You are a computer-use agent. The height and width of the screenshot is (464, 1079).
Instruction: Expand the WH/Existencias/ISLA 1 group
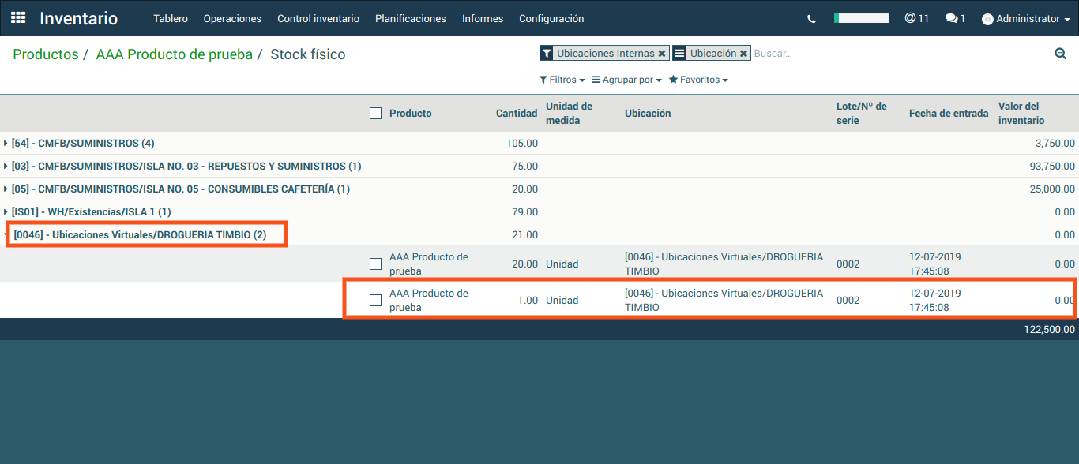coord(91,212)
